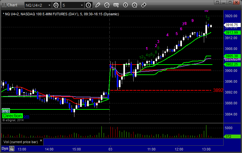Select the pencil drawing tool
Image resolution: width=242 pixels, height=153 pixels.
pos(98,5)
